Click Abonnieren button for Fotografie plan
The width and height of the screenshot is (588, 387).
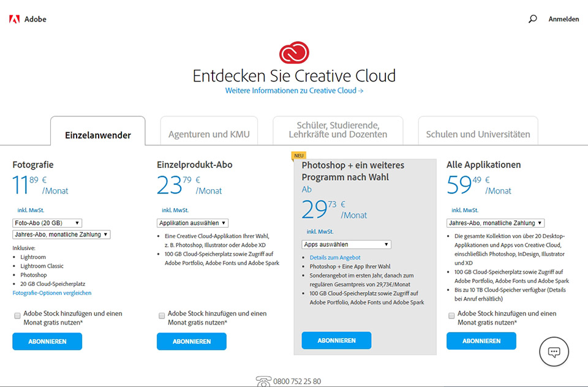pyautogui.click(x=47, y=341)
